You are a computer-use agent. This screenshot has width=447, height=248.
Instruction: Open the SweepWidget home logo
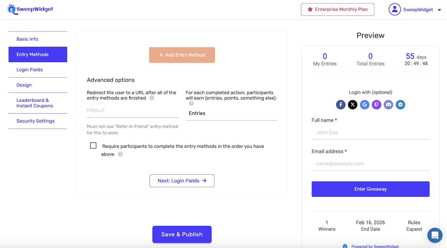(30, 9)
